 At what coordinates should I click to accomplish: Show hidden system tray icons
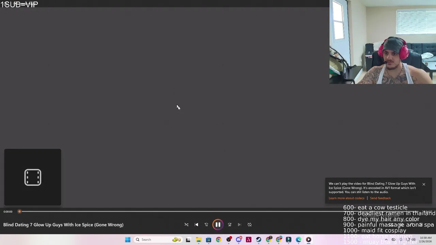386,240
